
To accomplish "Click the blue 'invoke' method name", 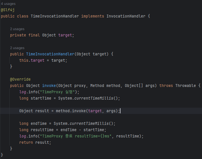I will point(49,86).
